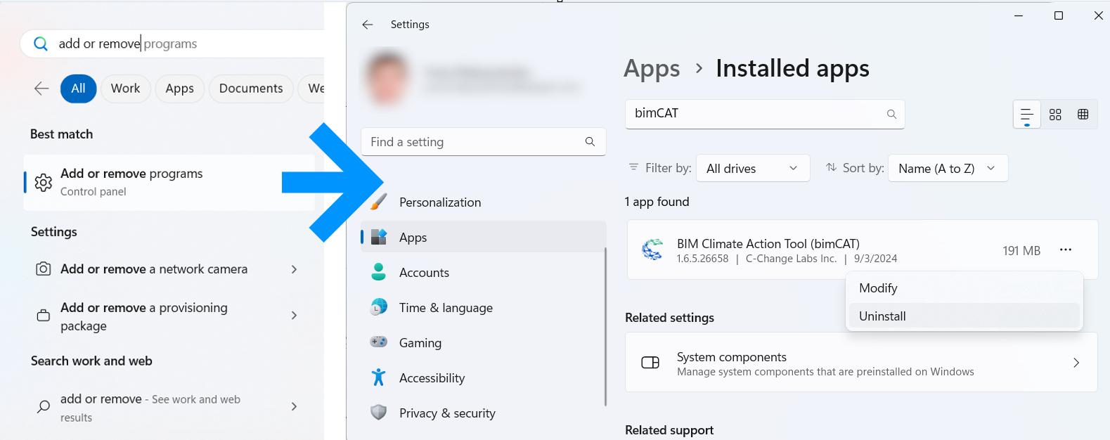Click the Find a setting search box
Screen dimensions: 1110x440
click(471, 142)
